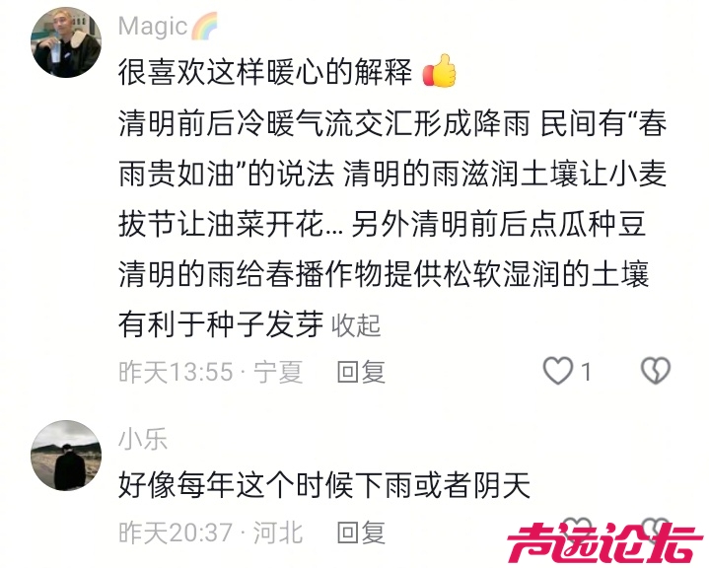Reply to Magic's comment via 回复
The image size is (709, 568).
pyautogui.click(x=361, y=372)
